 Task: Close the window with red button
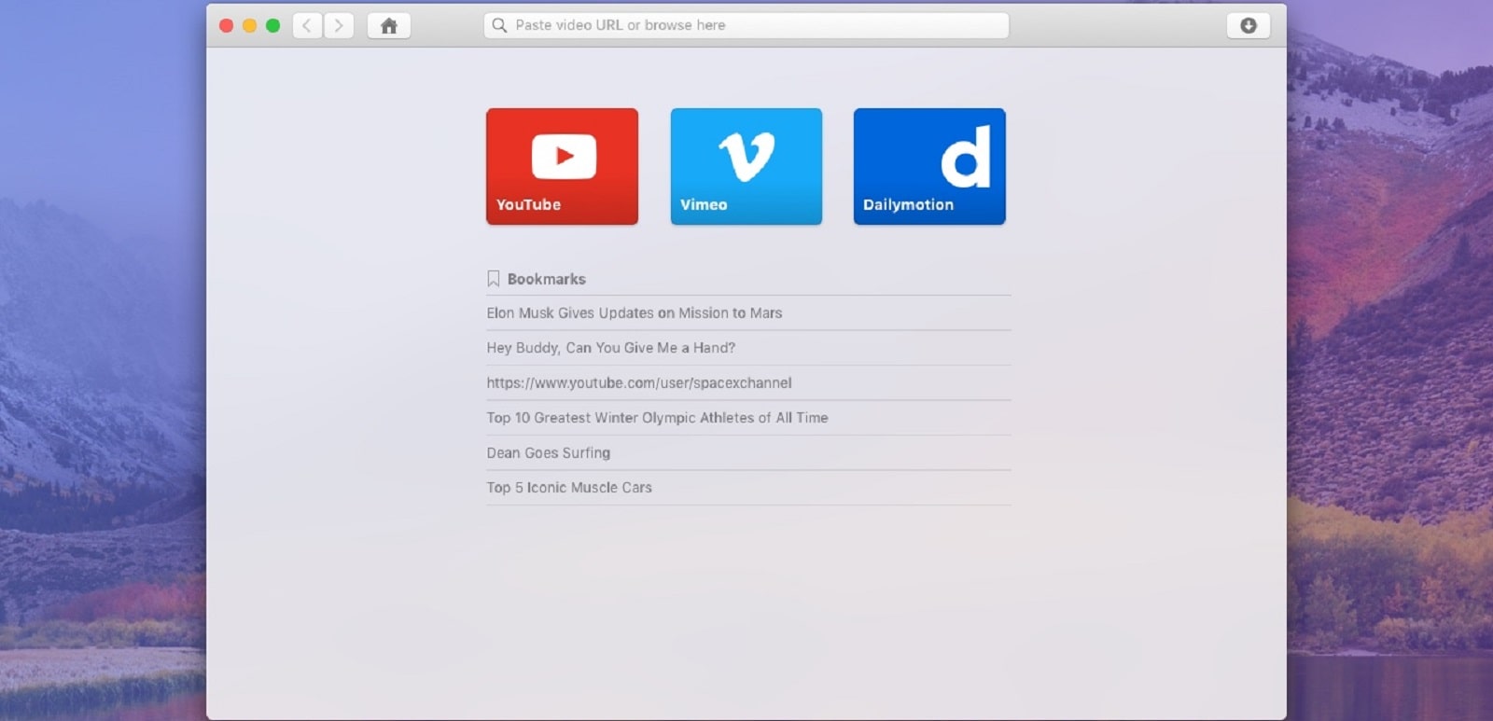coord(226,25)
